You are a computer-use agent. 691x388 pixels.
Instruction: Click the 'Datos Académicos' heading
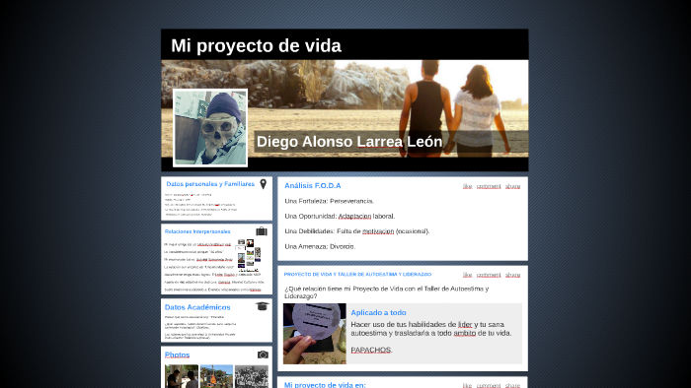pos(197,307)
